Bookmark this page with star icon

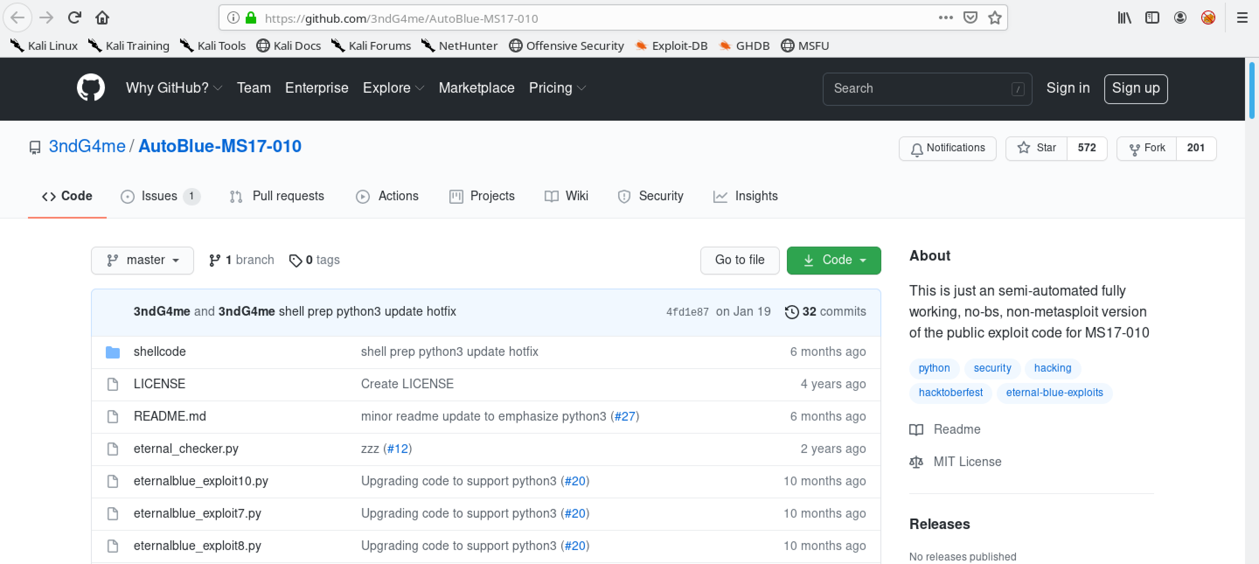pyautogui.click(x=995, y=18)
